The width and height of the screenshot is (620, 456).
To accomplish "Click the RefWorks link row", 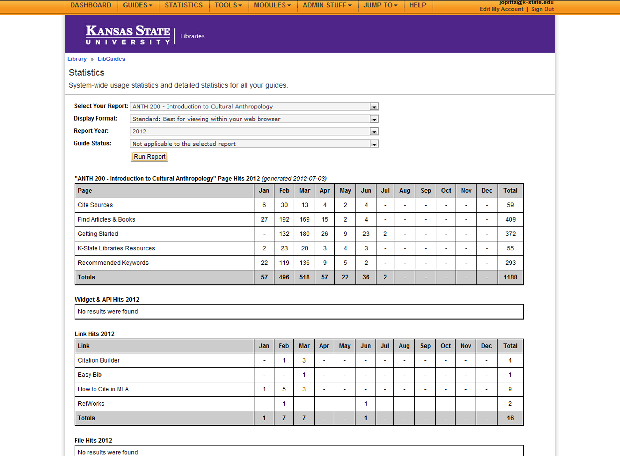I will (x=299, y=404).
